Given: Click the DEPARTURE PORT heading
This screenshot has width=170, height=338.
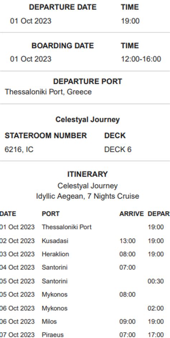Looking at the screenshot, I should pos(88,81).
